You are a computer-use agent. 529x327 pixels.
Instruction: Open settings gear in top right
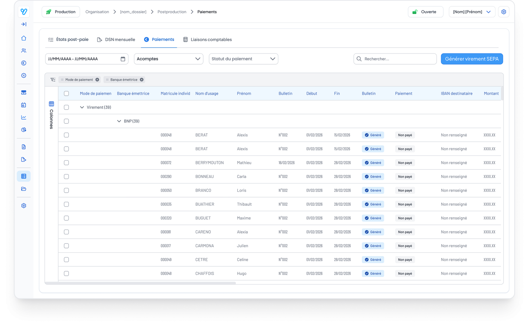pyautogui.click(x=503, y=12)
